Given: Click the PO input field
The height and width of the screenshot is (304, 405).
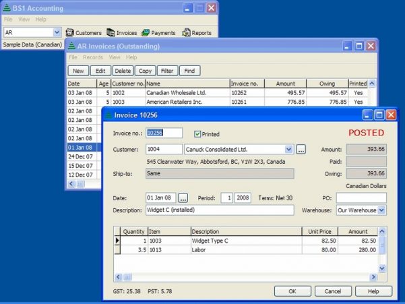Looking at the screenshot, I should (x=361, y=198).
